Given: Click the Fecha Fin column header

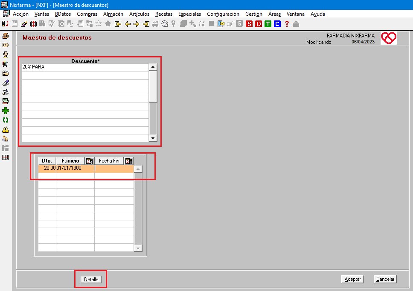Looking at the screenshot, I should point(109,161).
